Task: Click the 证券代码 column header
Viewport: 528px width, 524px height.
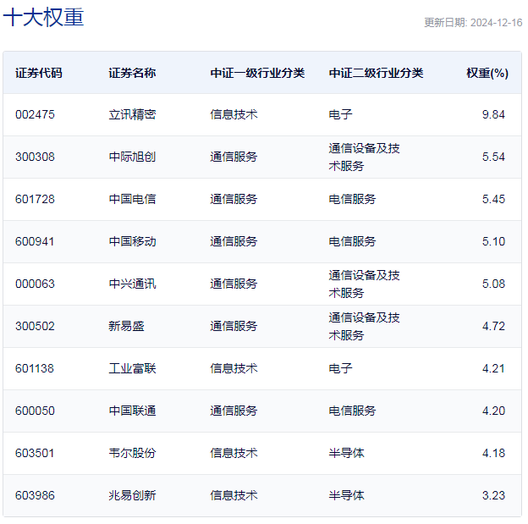Action: (39, 73)
